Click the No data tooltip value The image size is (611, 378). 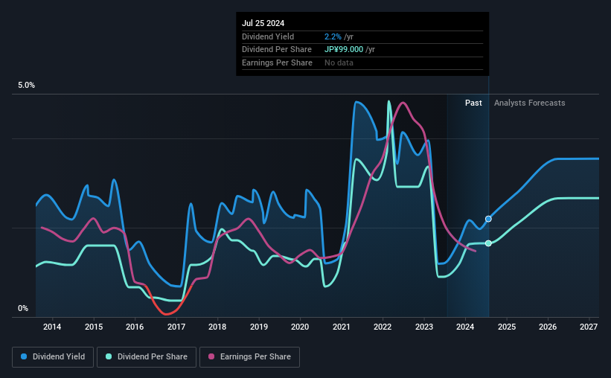(x=339, y=63)
